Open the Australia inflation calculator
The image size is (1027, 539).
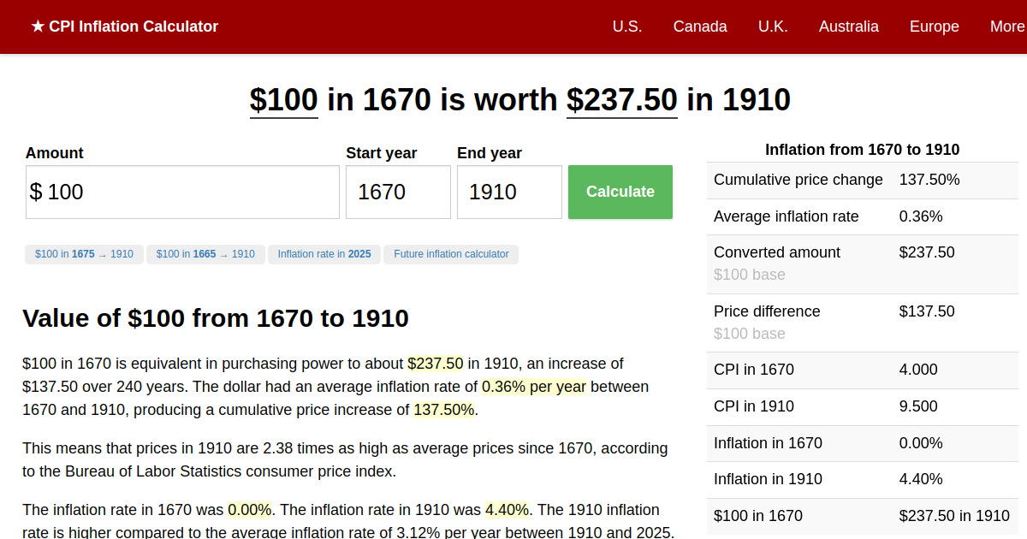click(x=848, y=27)
